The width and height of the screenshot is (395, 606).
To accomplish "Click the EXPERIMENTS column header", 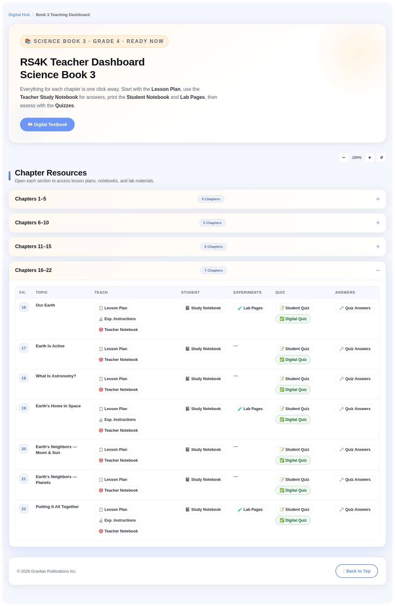I will click(x=247, y=292).
